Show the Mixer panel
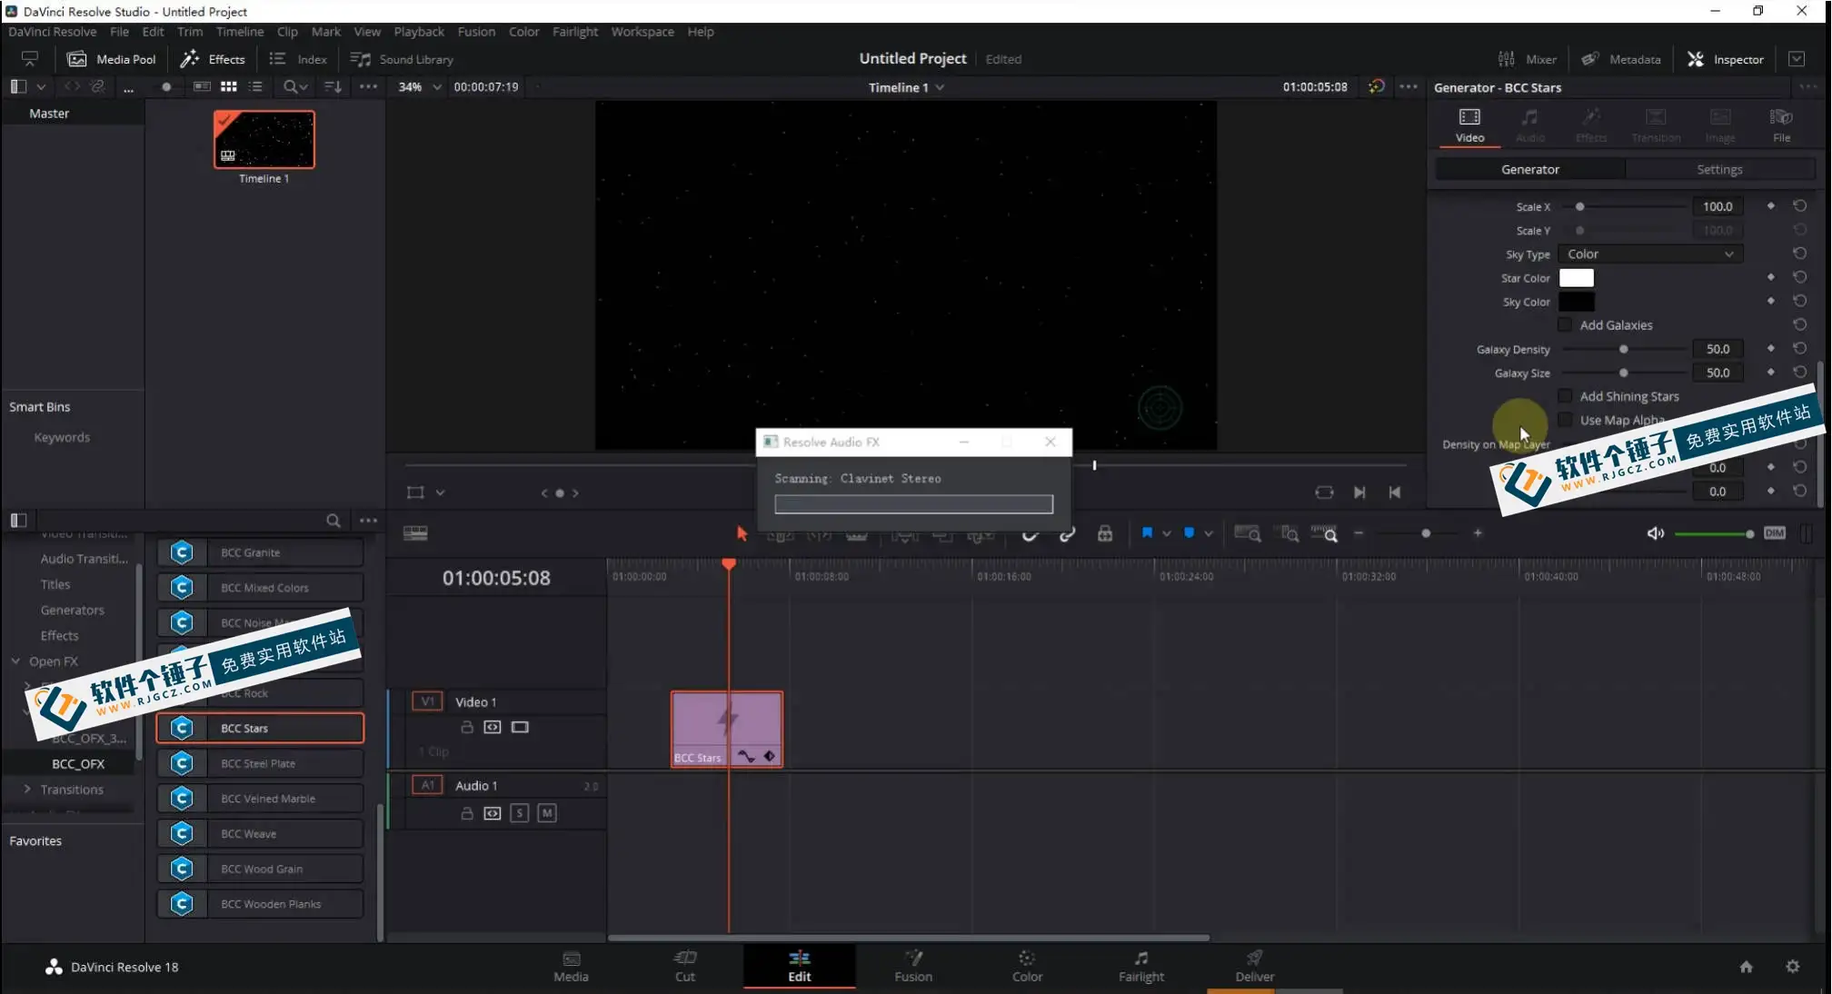 1528,59
